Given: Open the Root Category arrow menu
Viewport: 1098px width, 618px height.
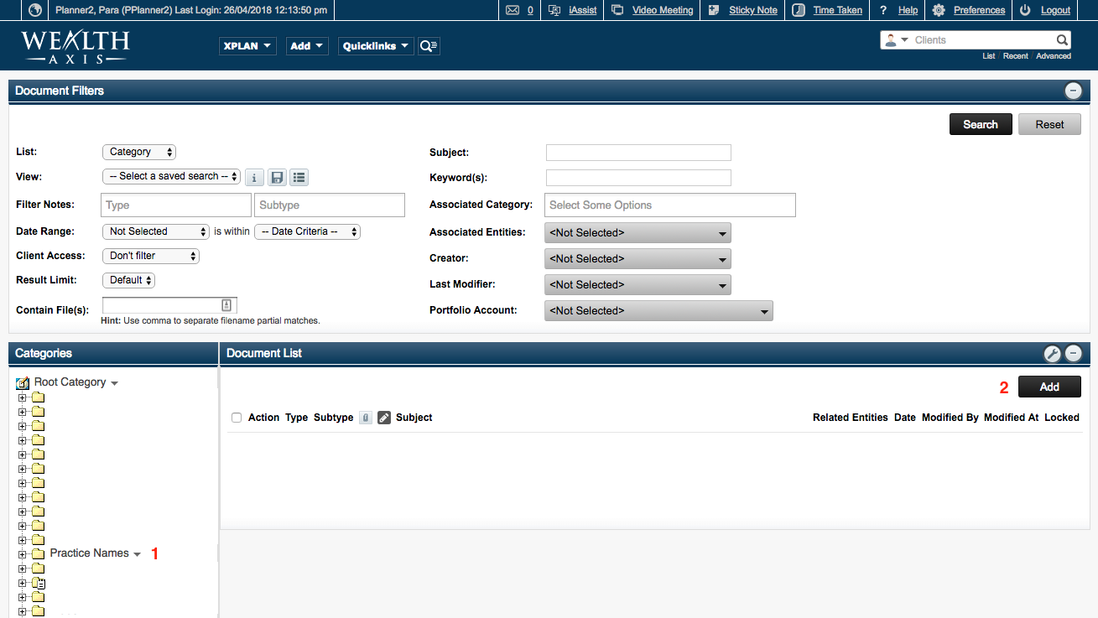Looking at the screenshot, I should tap(114, 383).
